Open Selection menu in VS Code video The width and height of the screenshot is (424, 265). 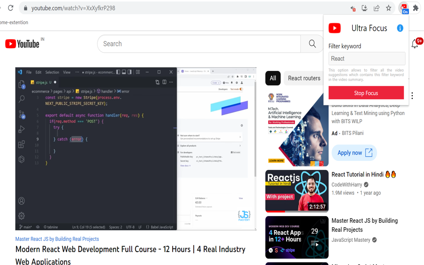(52, 72)
